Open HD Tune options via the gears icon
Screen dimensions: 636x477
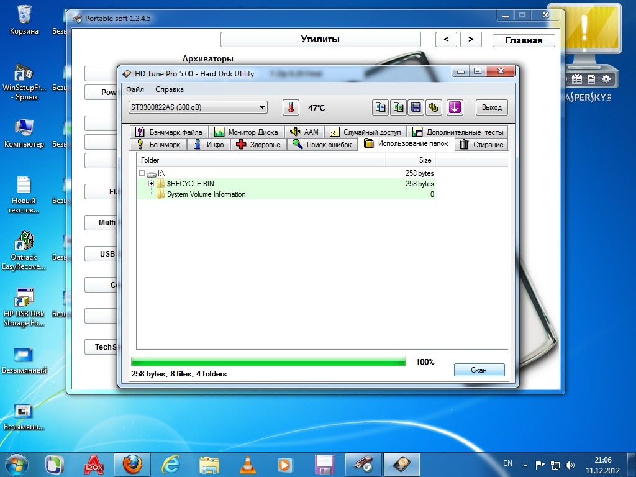[434, 107]
